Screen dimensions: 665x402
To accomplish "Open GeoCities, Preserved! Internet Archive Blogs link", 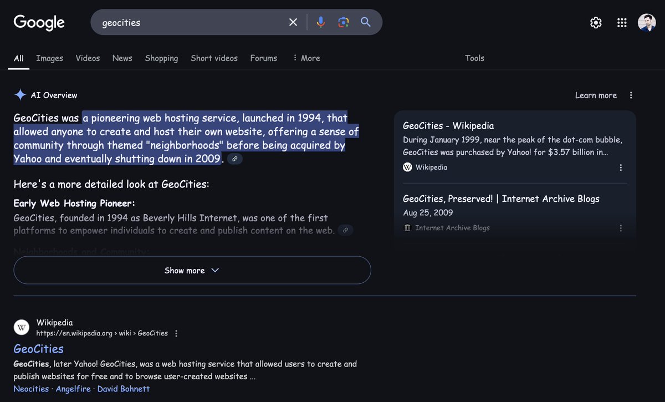I will coord(501,199).
